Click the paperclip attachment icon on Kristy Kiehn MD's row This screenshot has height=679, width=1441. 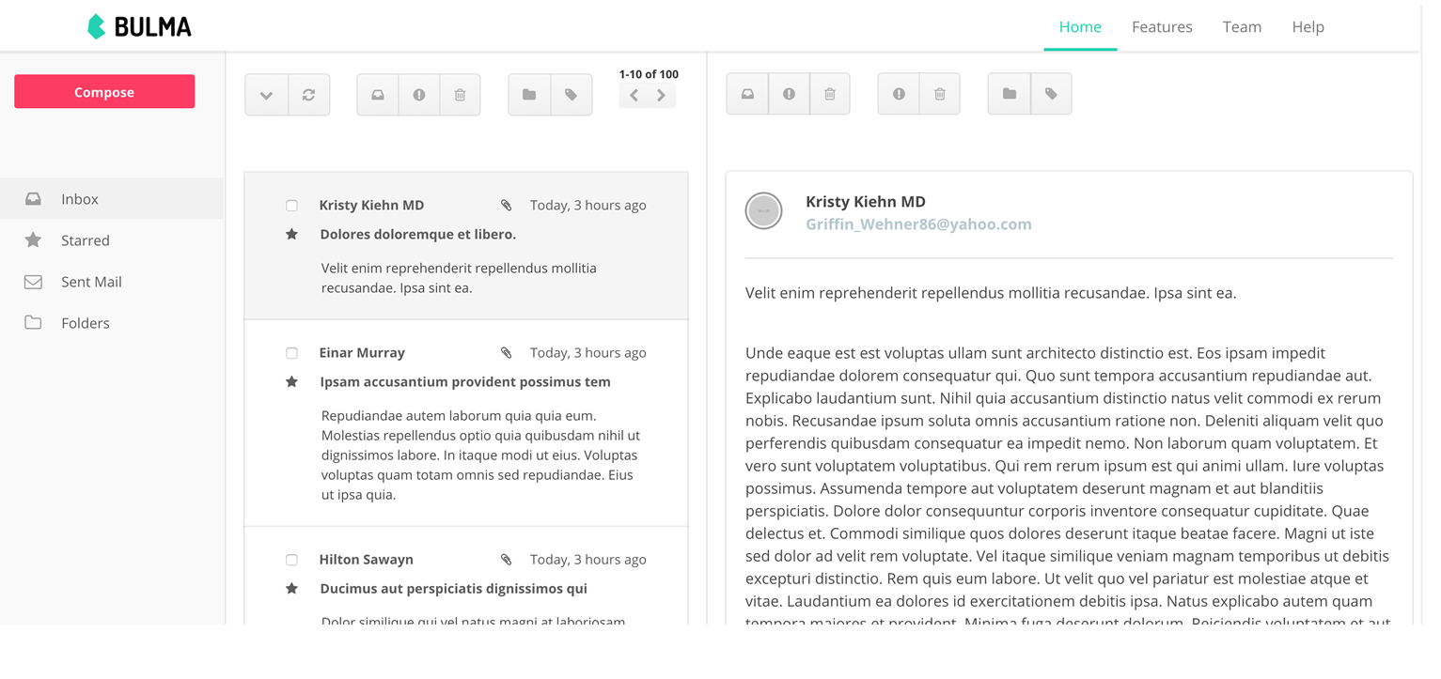(506, 206)
